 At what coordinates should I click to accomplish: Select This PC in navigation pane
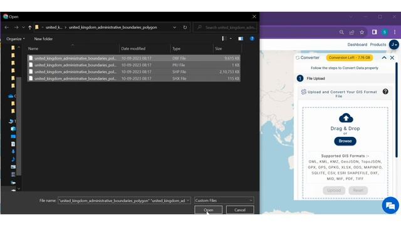pos(12,121)
